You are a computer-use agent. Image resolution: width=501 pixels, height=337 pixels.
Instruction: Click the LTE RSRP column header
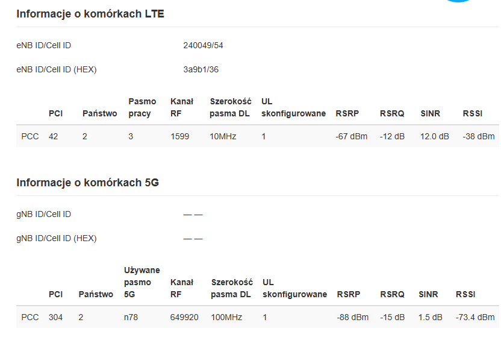click(347, 113)
